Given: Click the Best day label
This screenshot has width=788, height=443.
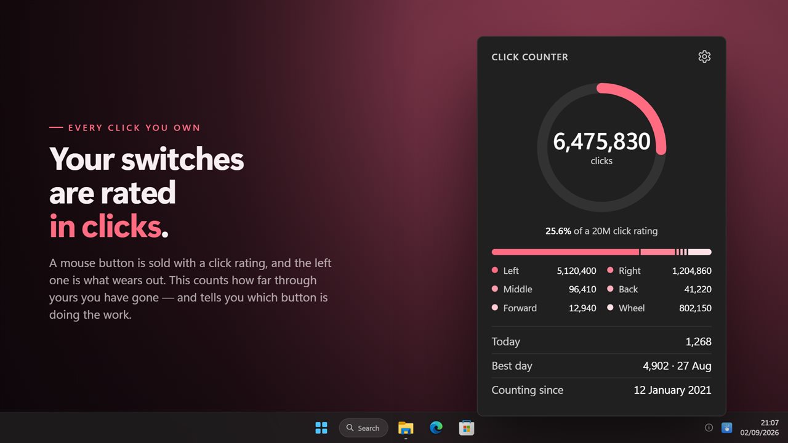Looking at the screenshot, I should point(512,366).
